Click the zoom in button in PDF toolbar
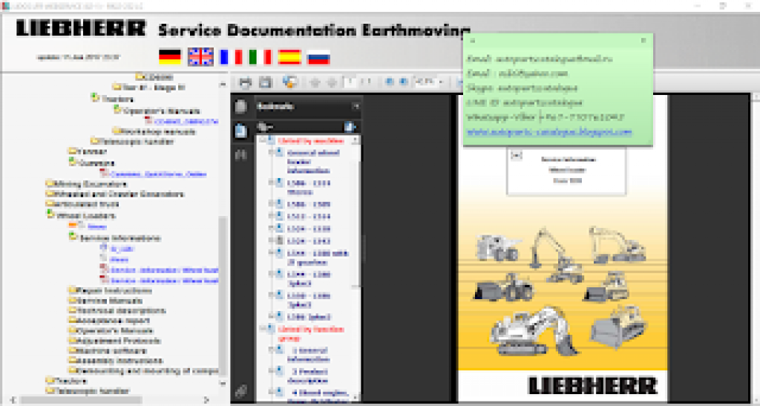Viewport: 760px width, 406px height. click(403, 82)
